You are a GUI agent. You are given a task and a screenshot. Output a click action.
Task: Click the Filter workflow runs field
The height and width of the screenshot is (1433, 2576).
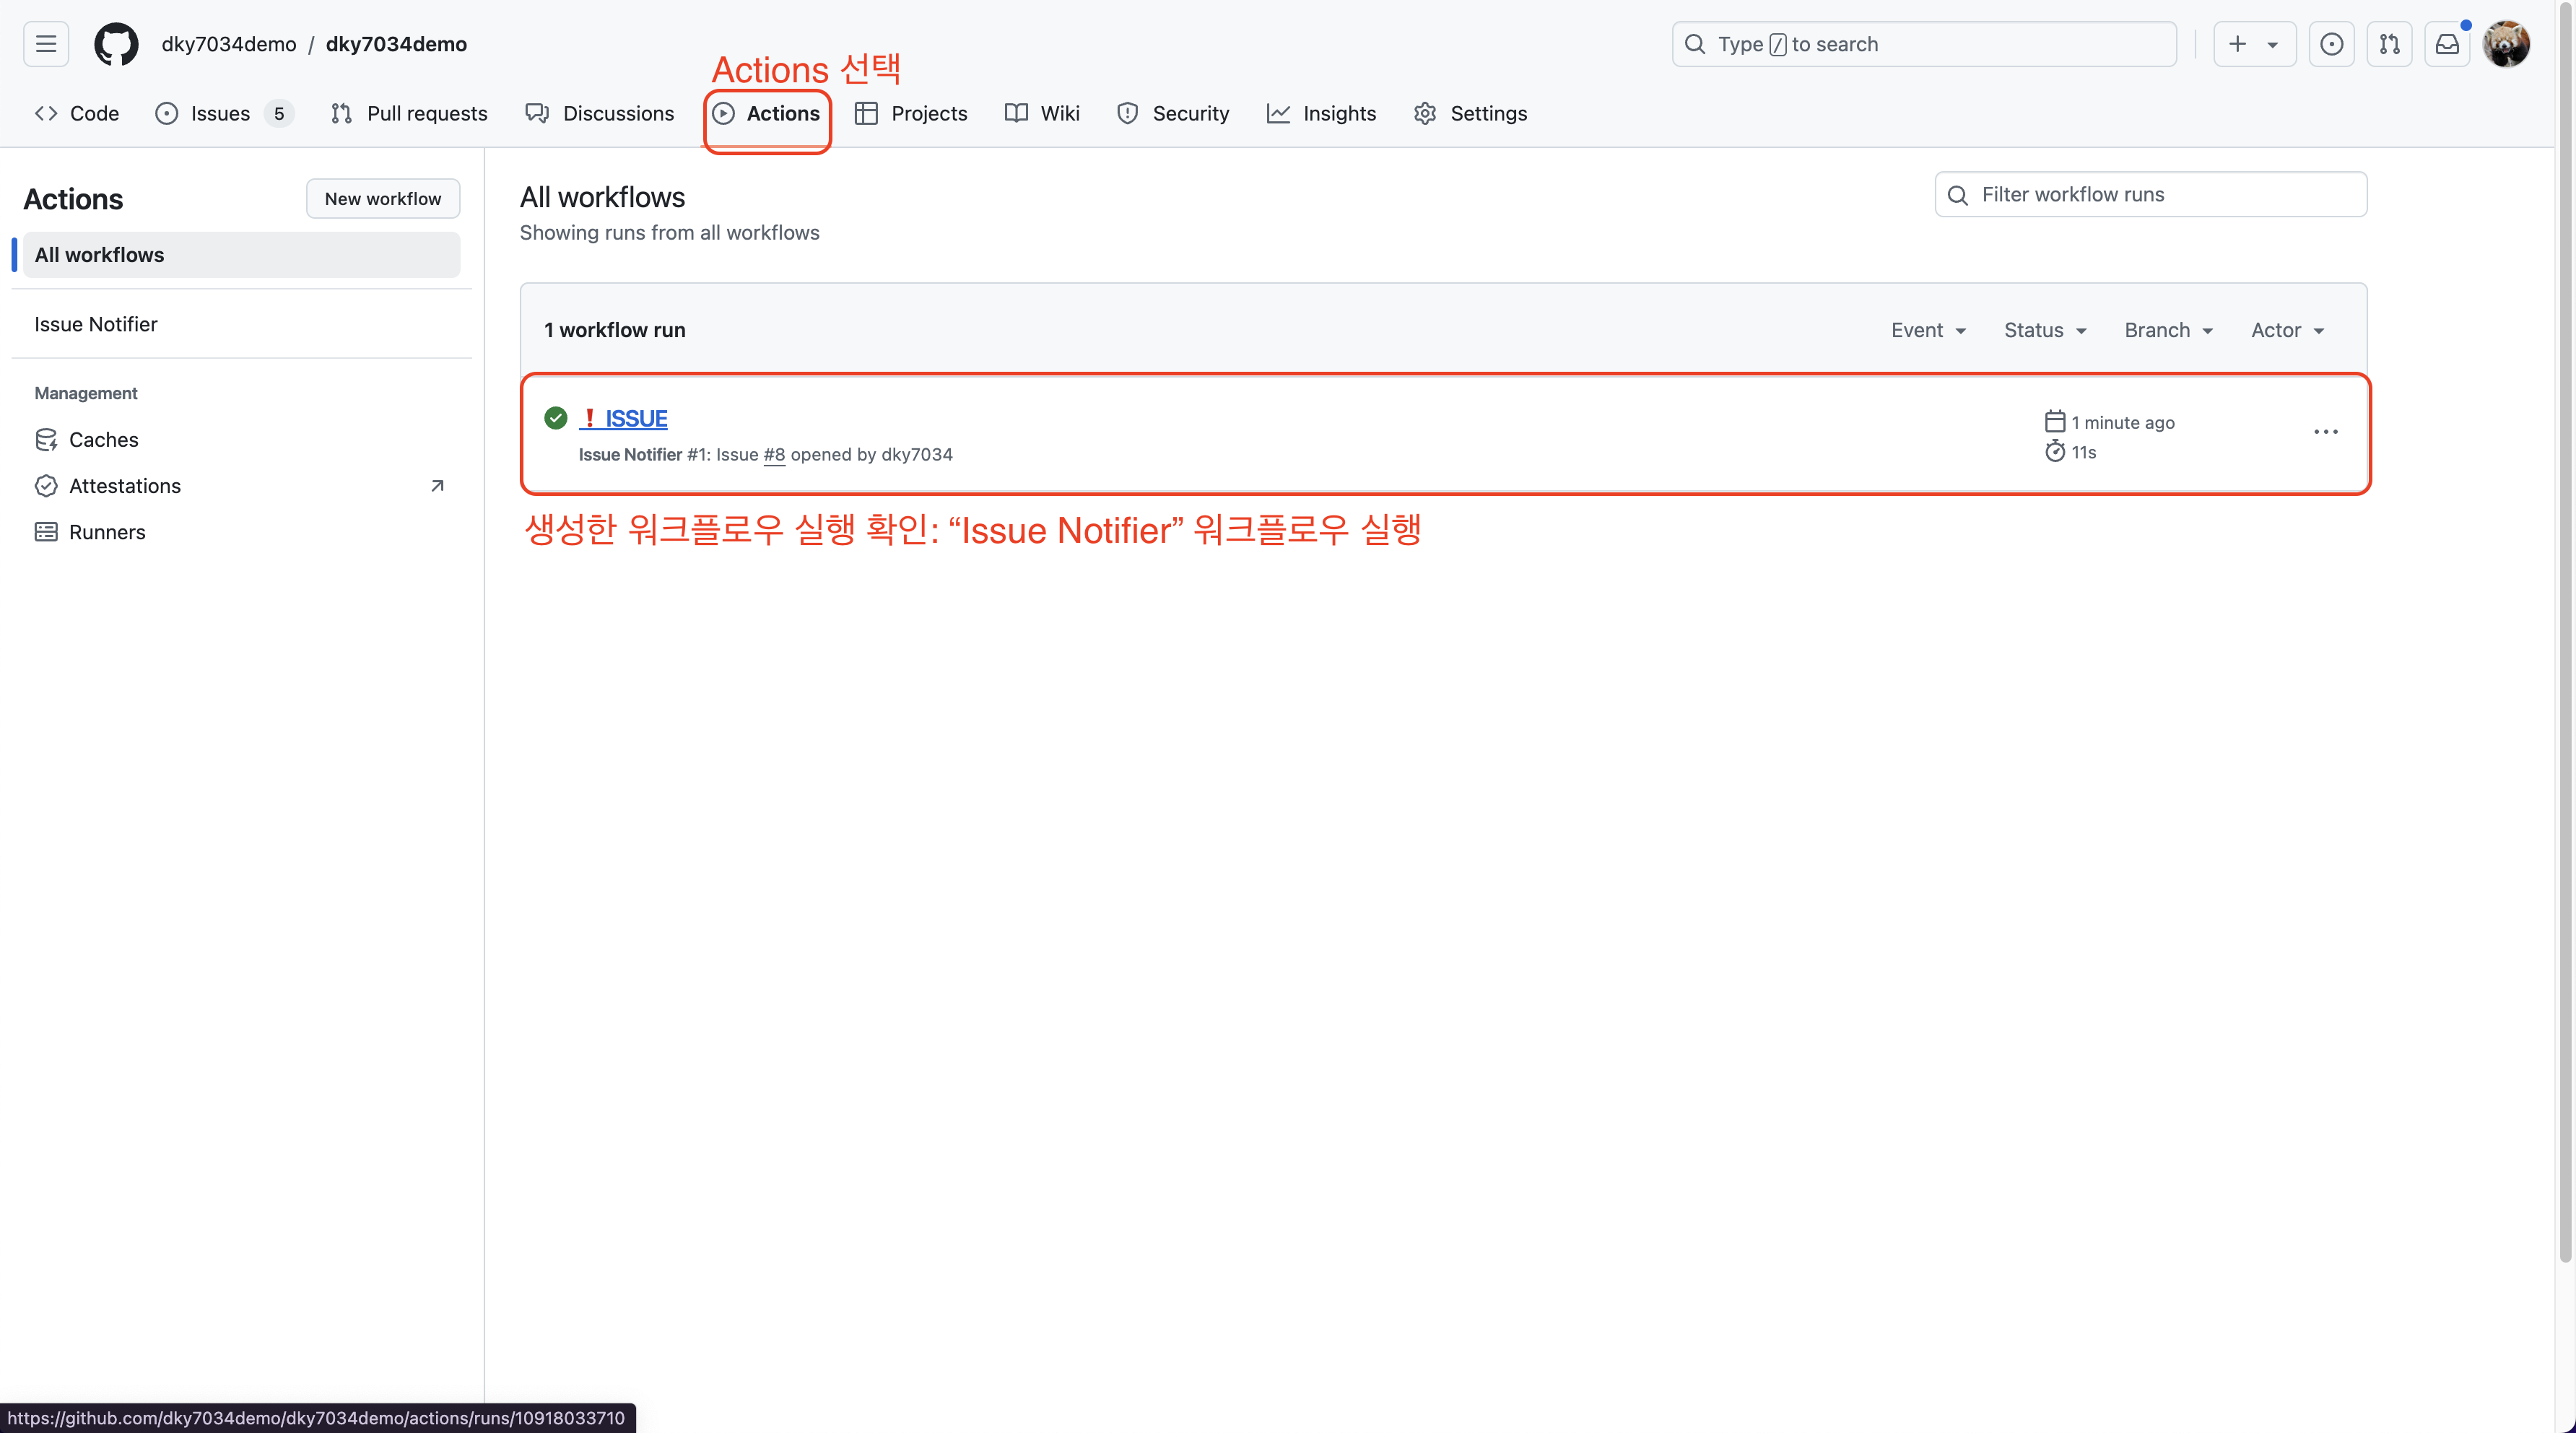coord(2150,194)
